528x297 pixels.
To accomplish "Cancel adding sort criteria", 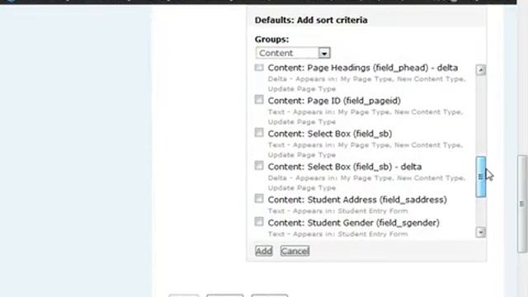I will pos(295,251).
